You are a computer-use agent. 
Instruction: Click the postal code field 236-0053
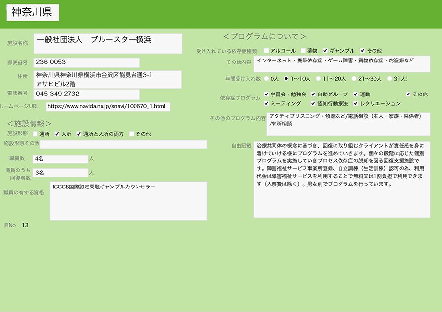tap(87, 62)
